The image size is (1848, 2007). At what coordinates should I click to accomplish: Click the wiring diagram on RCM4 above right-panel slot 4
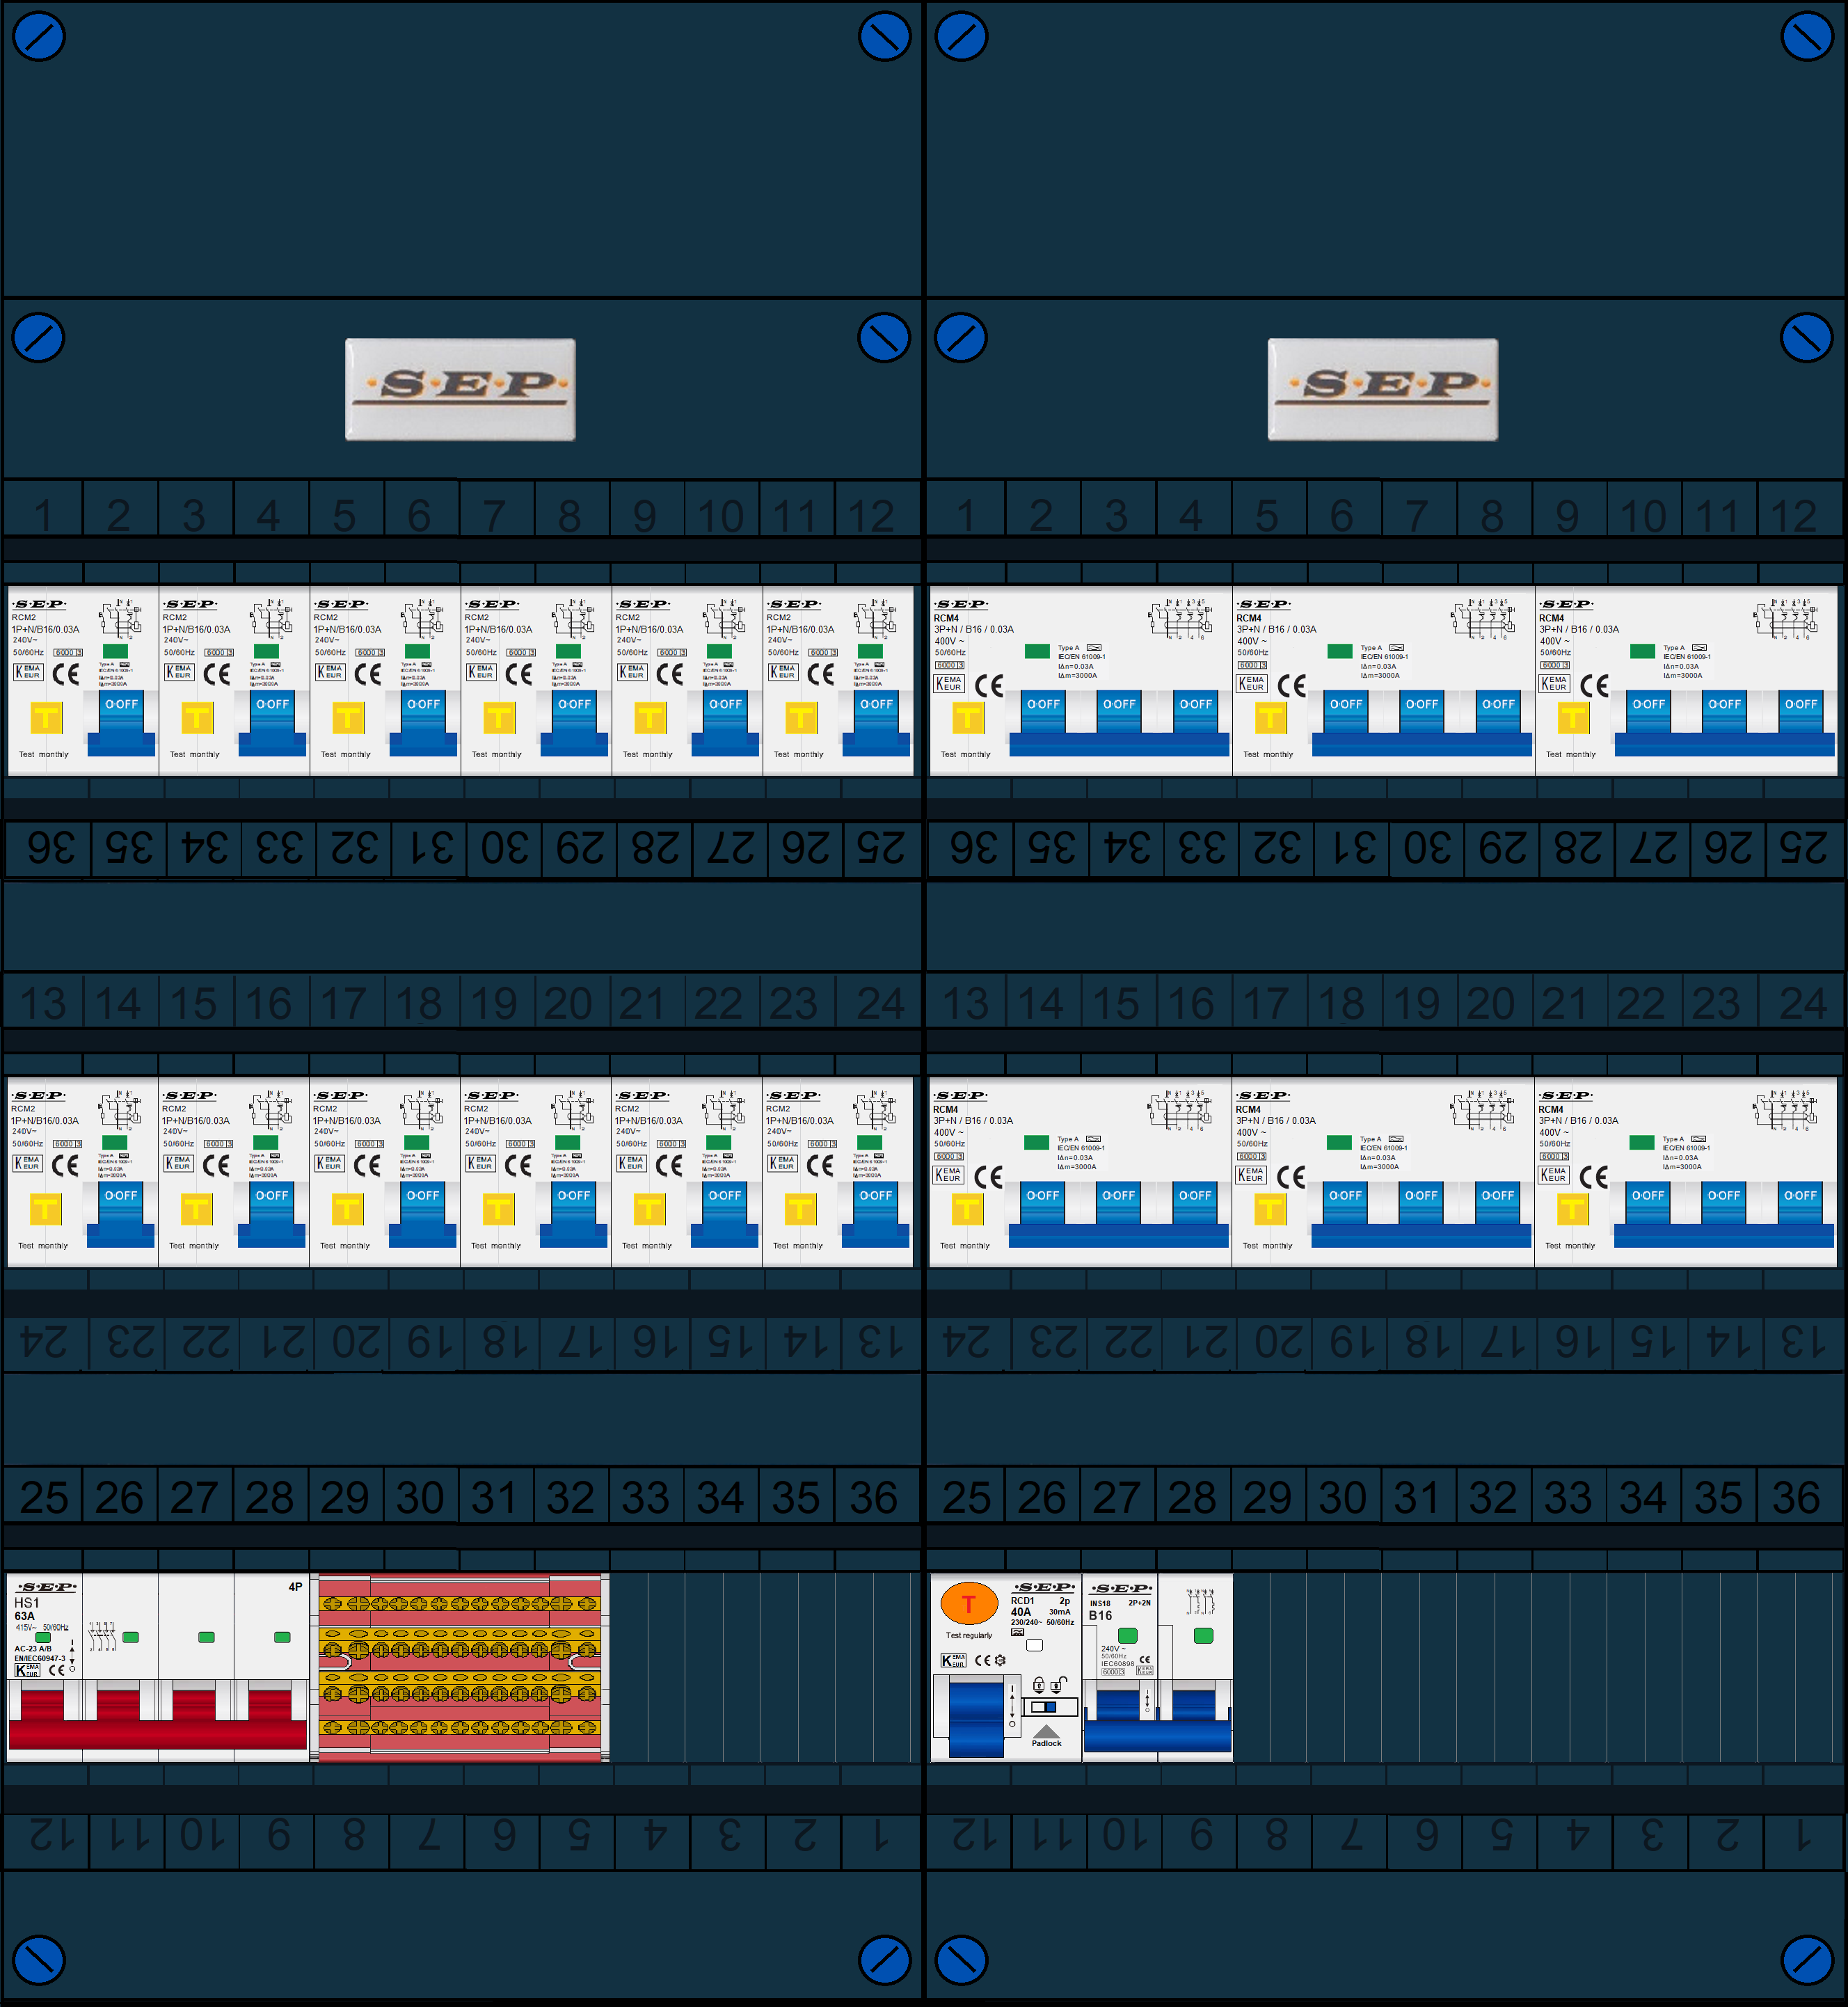(1181, 619)
